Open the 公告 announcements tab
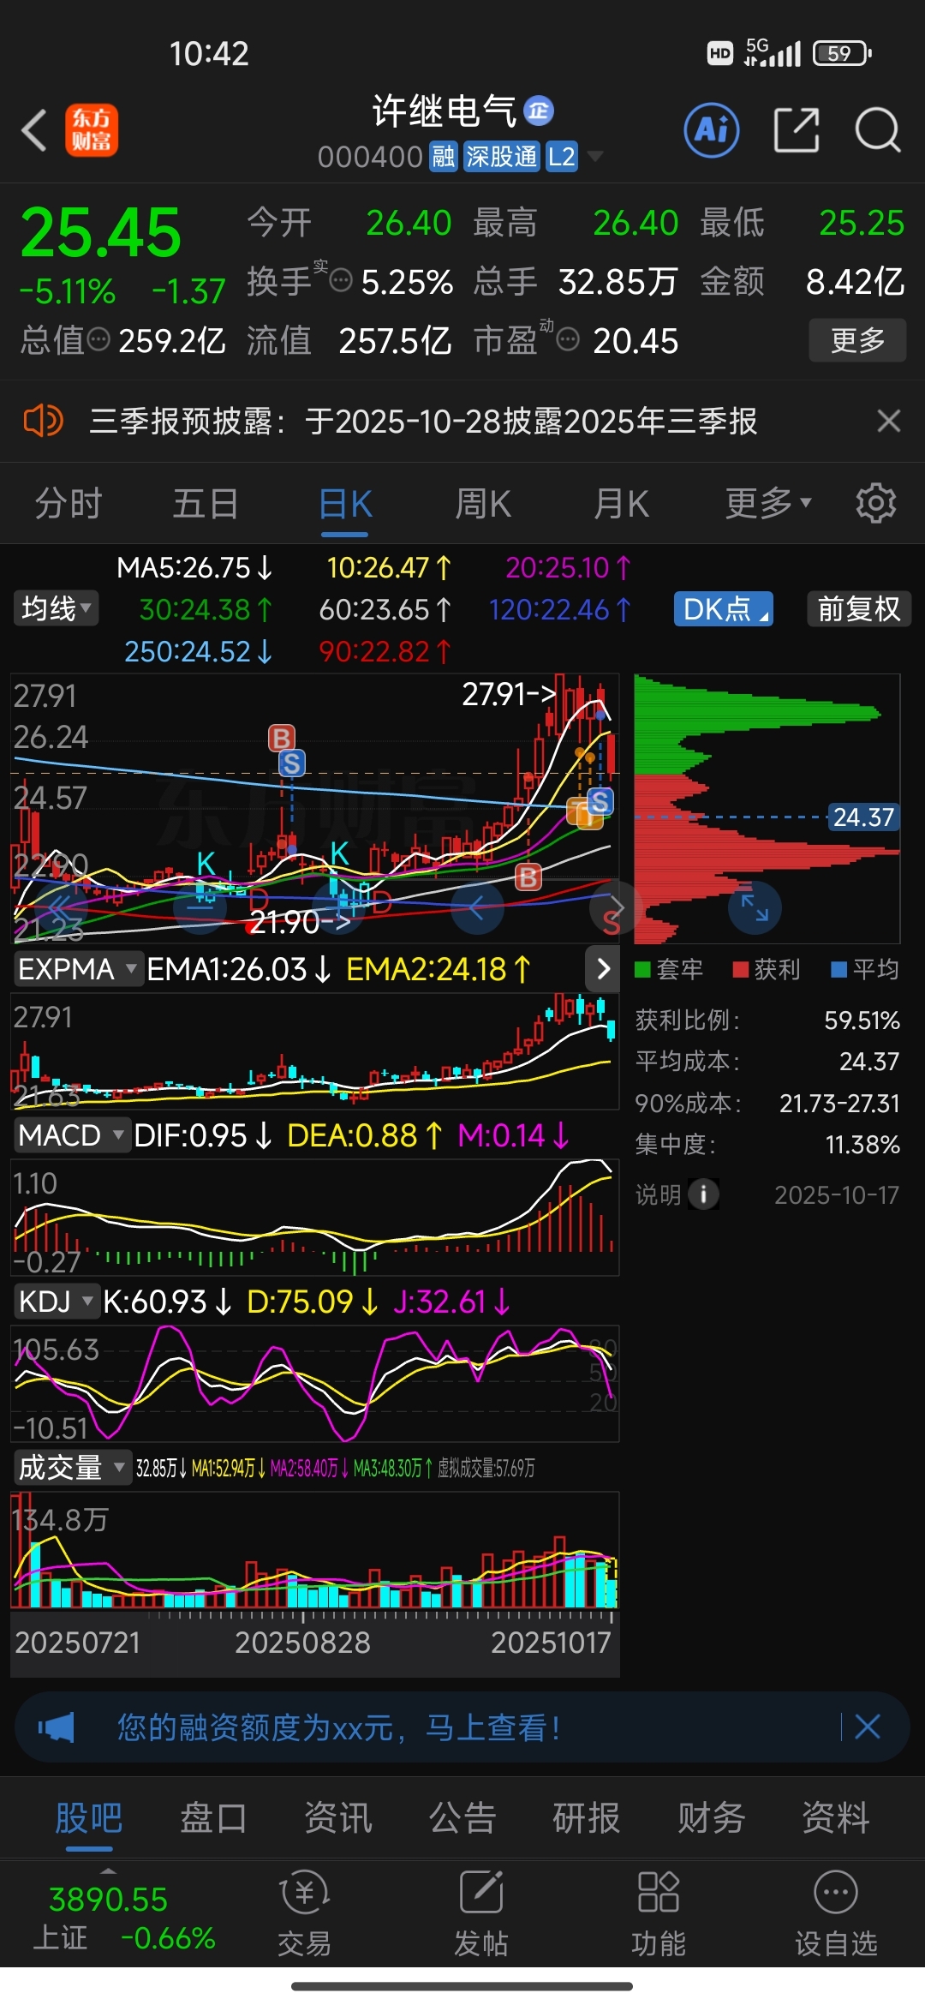Viewport: 925px width, 2005px height. pyautogui.click(x=462, y=1817)
